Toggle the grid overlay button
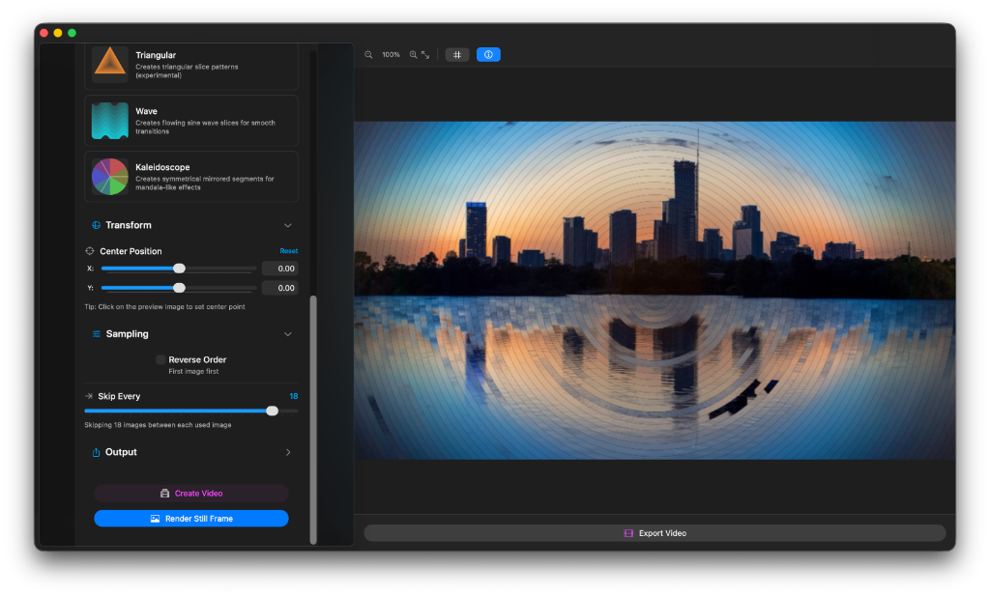Viewport: 990px width, 596px height. 457,55
